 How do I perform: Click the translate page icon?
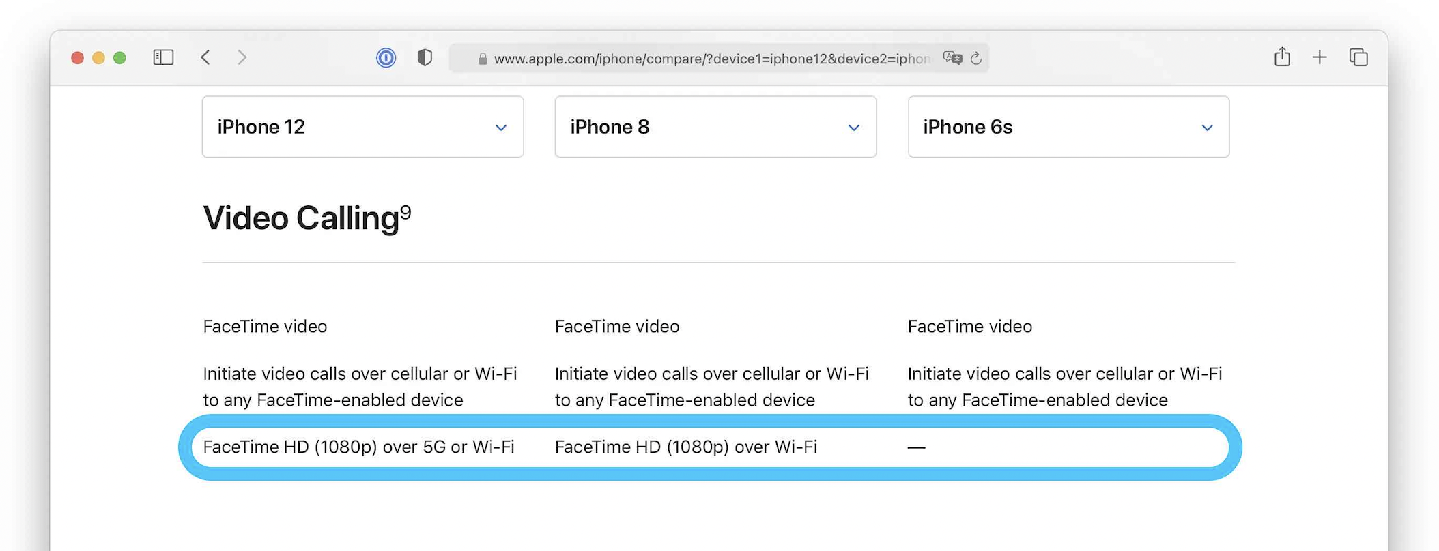[x=952, y=58]
